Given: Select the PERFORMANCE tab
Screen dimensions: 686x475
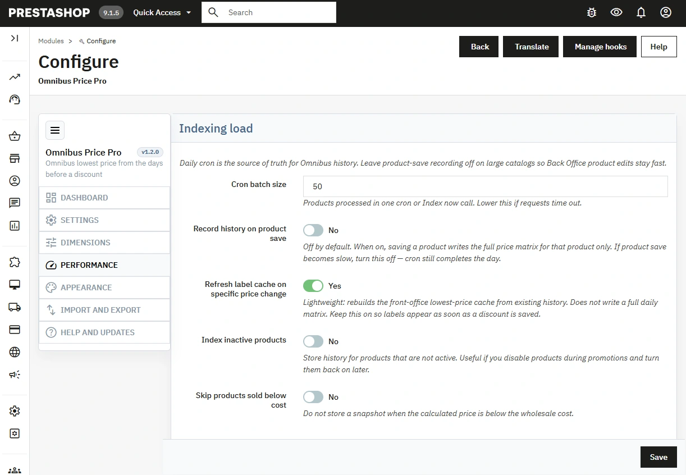Looking at the screenshot, I should point(104,265).
